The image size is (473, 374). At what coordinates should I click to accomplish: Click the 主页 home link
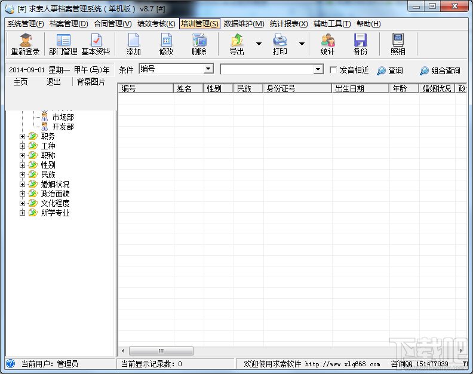coord(20,82)
